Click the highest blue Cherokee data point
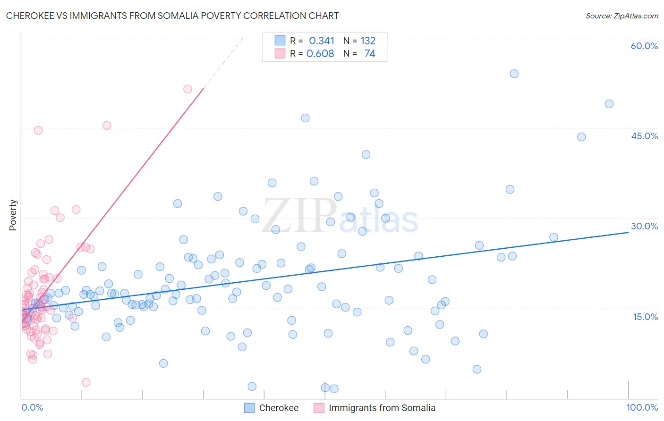The width and height of the screenshot is (664, 421). click(x=514, y=74)
